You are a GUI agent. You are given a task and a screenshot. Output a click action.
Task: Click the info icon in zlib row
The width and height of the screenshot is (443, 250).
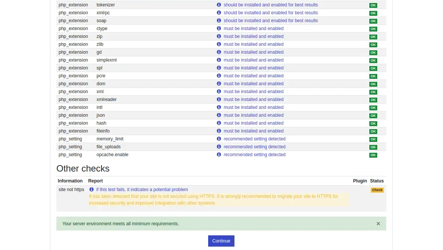point(219,44)
